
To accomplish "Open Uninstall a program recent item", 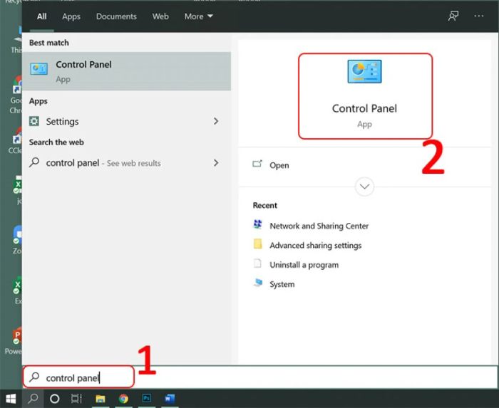I will [304, 265].
